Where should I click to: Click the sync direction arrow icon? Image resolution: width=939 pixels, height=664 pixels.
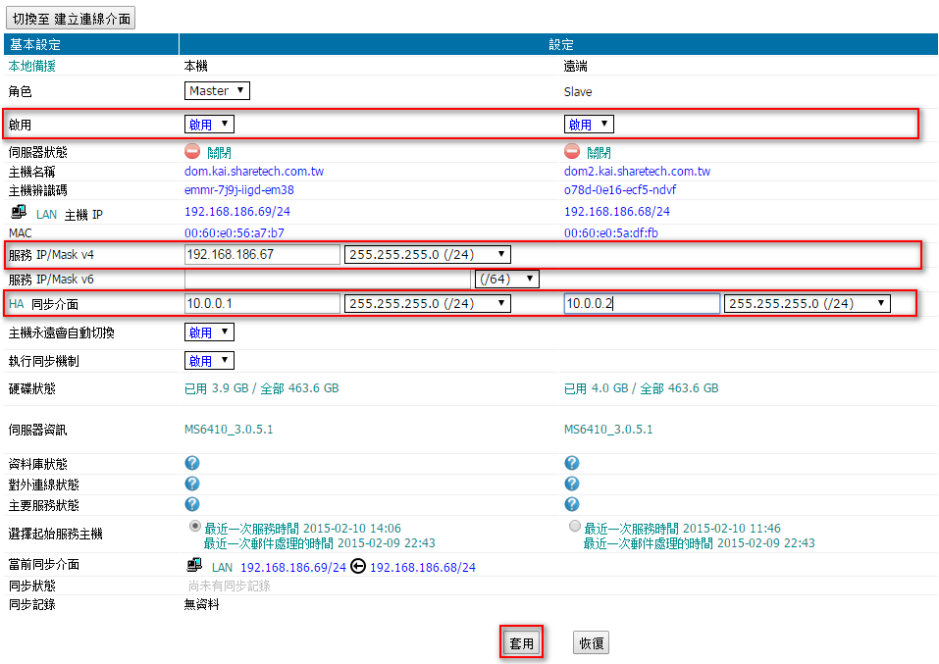[x=358, y=567]
